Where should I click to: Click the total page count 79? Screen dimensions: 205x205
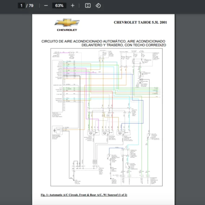click(x=31, y=5)
